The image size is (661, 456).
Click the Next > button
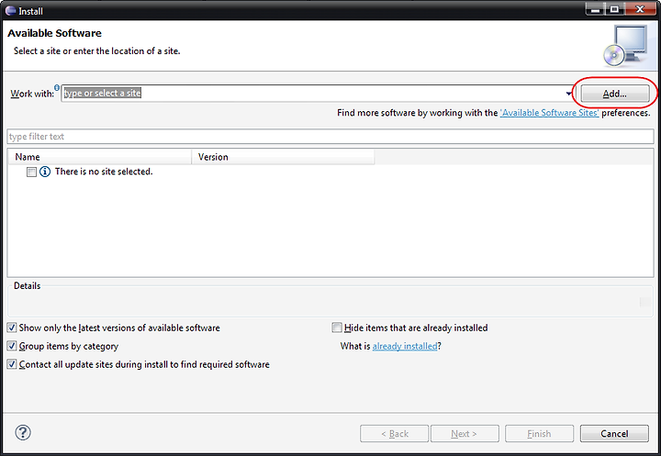tap(465, 433)
